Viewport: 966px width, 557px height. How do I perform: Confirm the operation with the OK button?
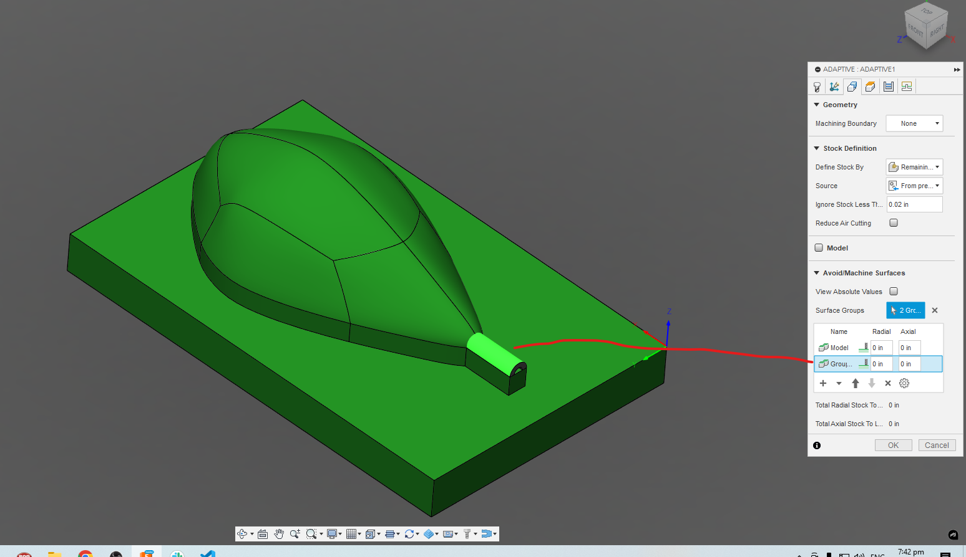(893, 445)
